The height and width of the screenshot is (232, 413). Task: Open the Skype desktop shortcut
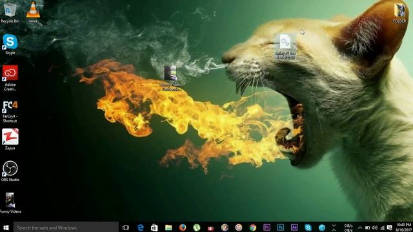click(x=10, y=44)
